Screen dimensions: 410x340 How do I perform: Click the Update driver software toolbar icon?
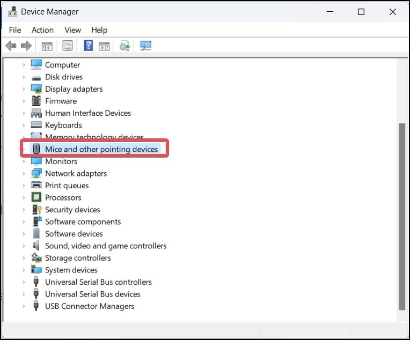point(125,46)
